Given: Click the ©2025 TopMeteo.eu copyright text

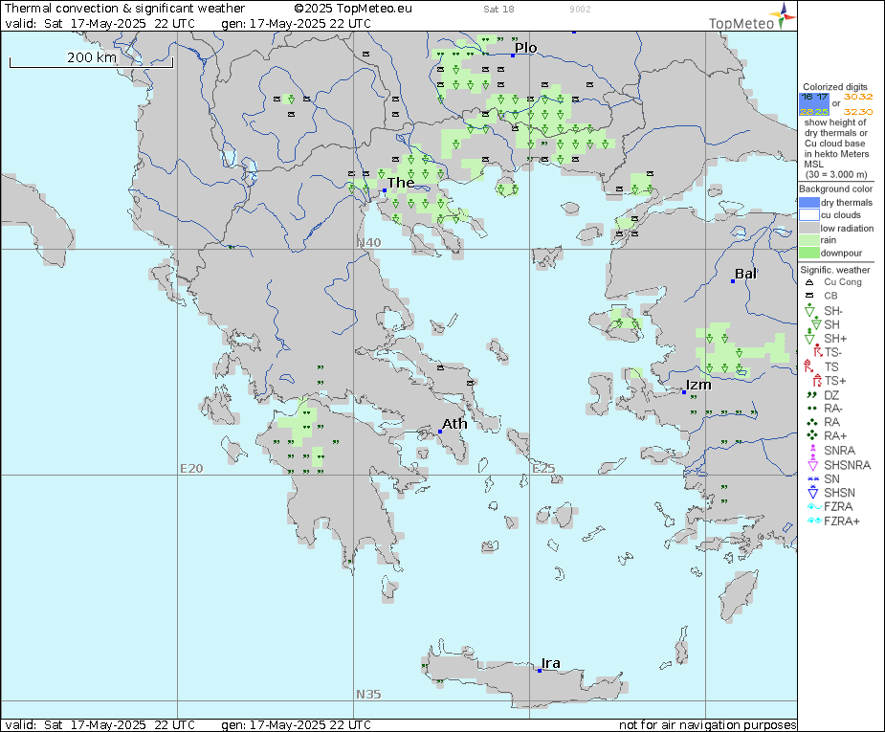Looking at the screenshot, I should point(353,9).
